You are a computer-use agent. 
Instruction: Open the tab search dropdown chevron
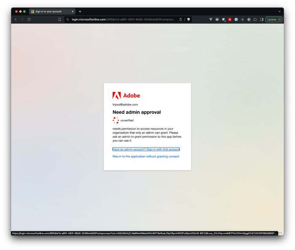click(x=279, y=11)
